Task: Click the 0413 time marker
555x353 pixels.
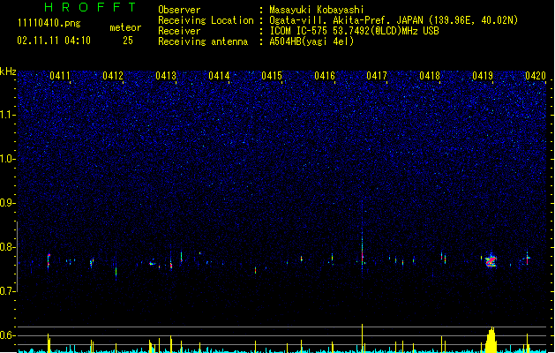Action: (x=166, y=76)
